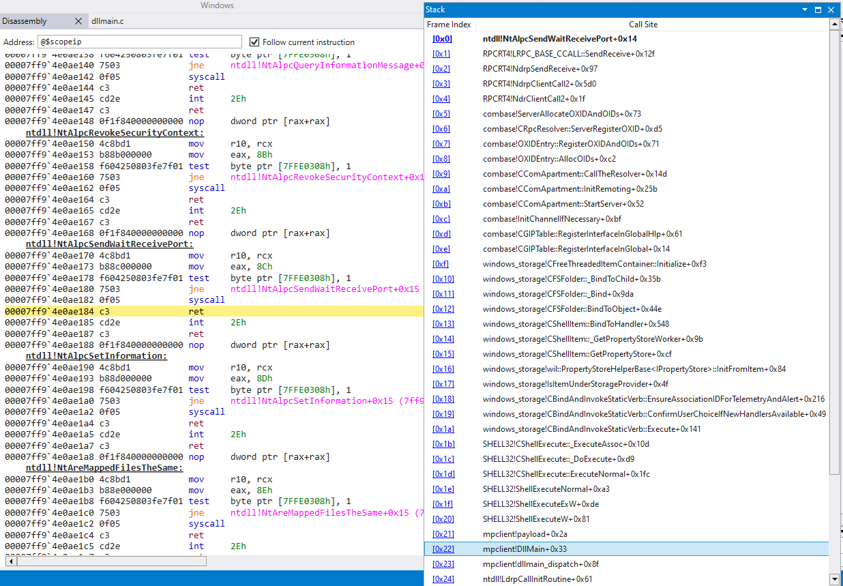Maximize the Stack window
Image resolution: width=843 pixels, height=586 pixels.
pos(818,10)
